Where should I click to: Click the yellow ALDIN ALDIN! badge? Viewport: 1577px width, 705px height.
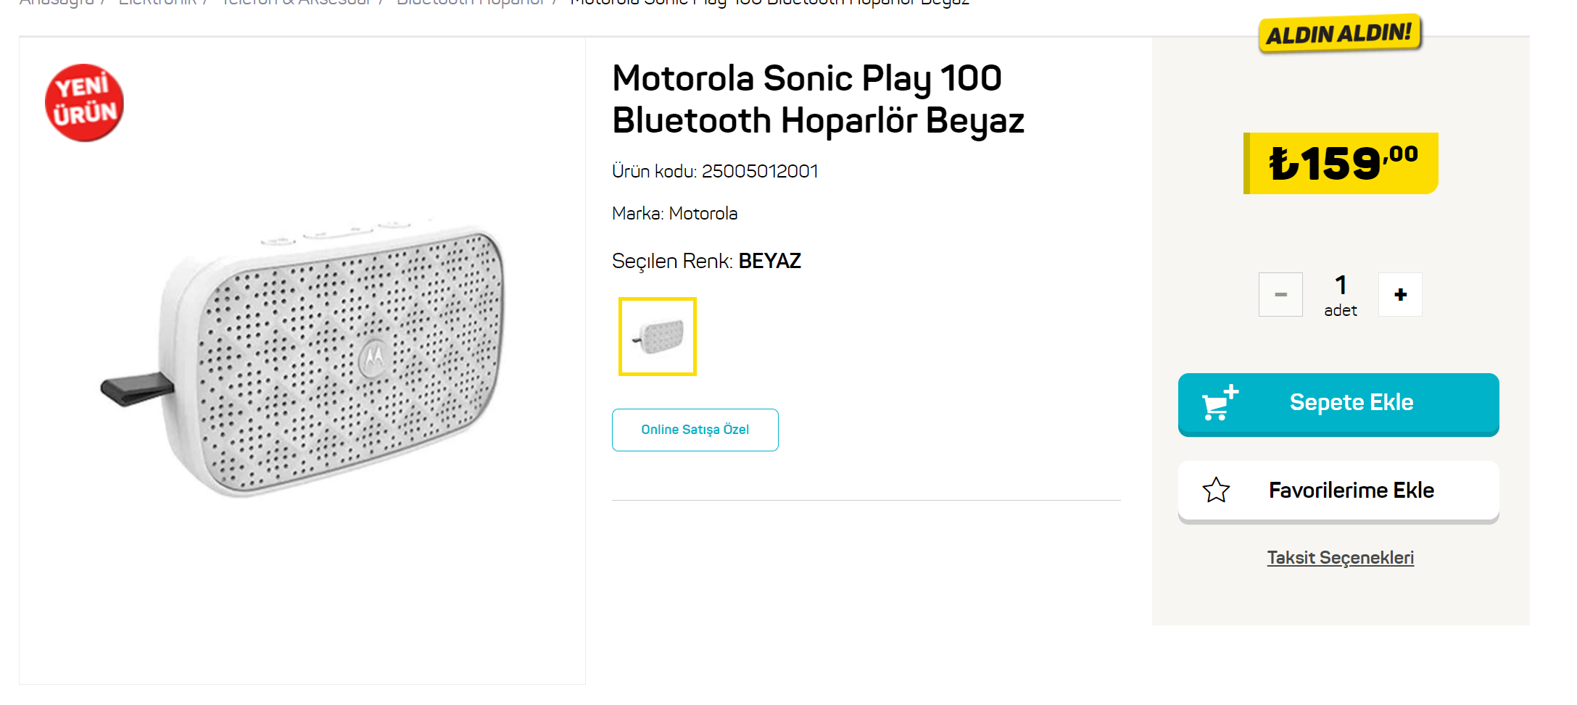pos(1340,33)
